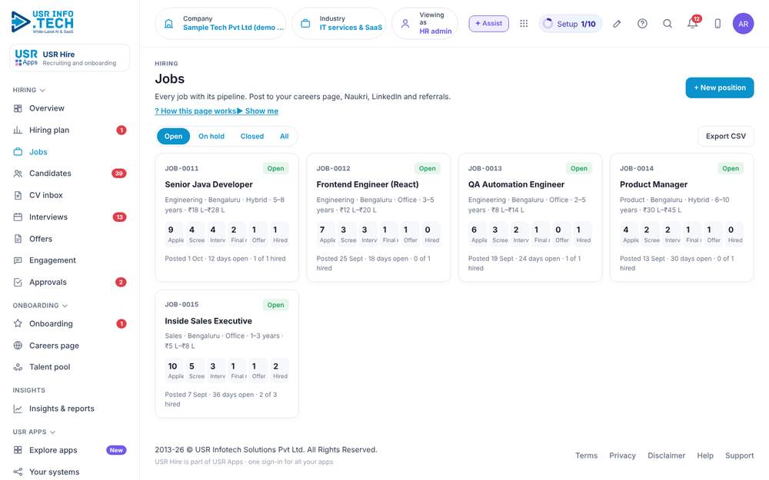Click the Overview grid icon in sidebar
This screenshot has height=480, width=769.
[18, 108]
